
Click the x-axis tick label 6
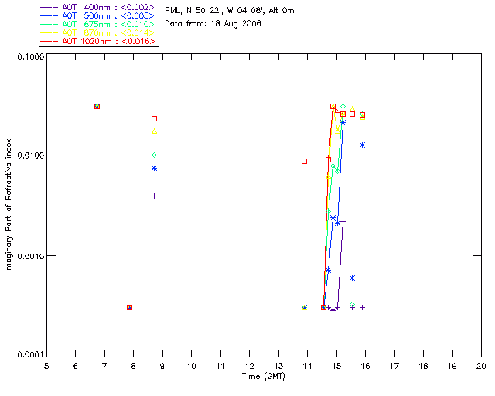(x=76, y=366)
